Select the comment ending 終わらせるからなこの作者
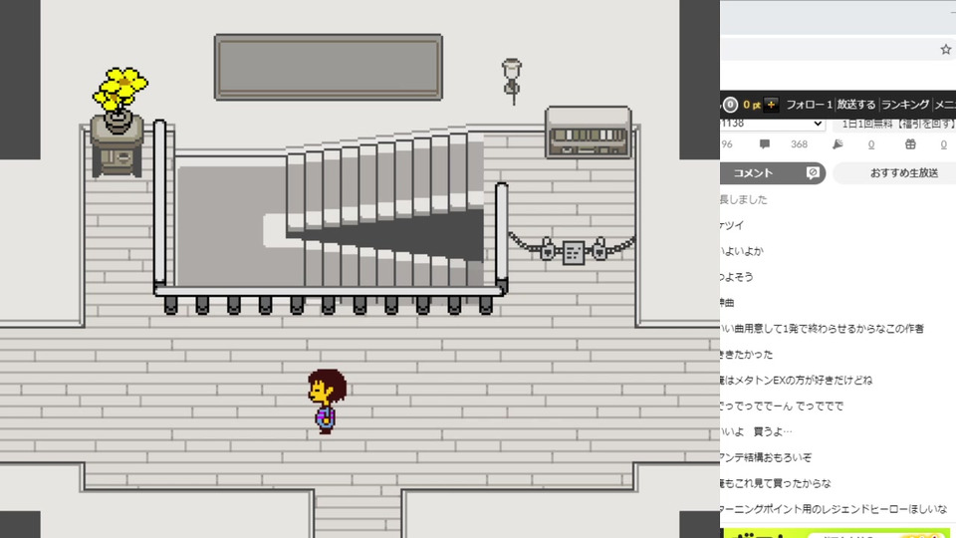956x538 pixels. 822,329
